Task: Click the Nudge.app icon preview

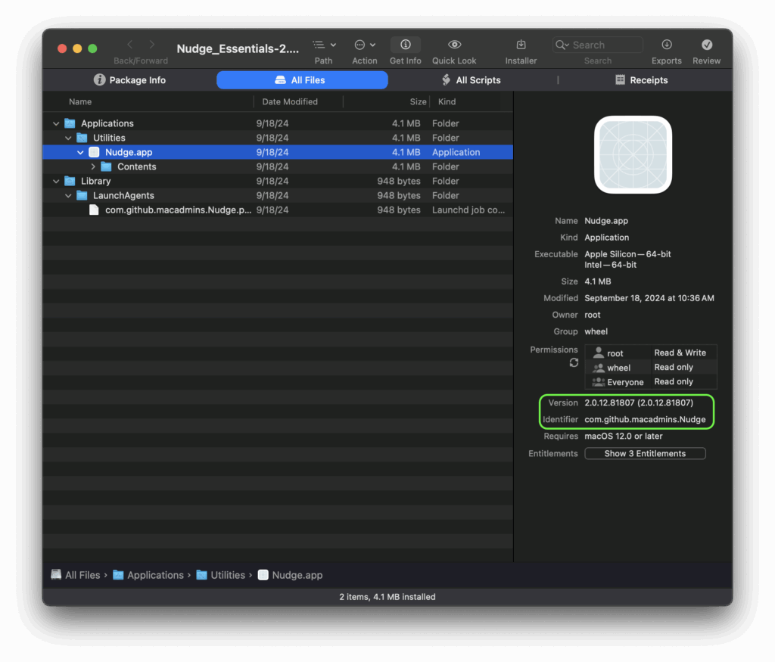Action: [x=633, y=154]
